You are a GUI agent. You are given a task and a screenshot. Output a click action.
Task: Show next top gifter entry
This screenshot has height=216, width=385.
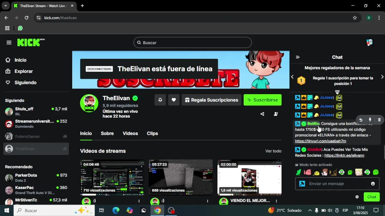382,77
